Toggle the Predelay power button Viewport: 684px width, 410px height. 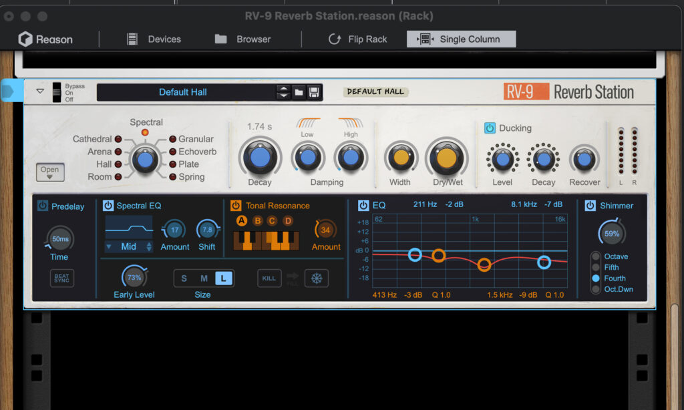[x=43, y=206]
